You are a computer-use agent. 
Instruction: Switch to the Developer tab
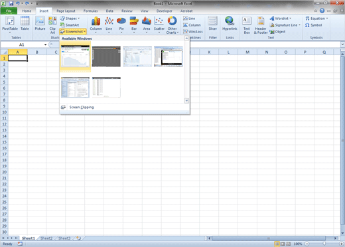pos(165,11)
